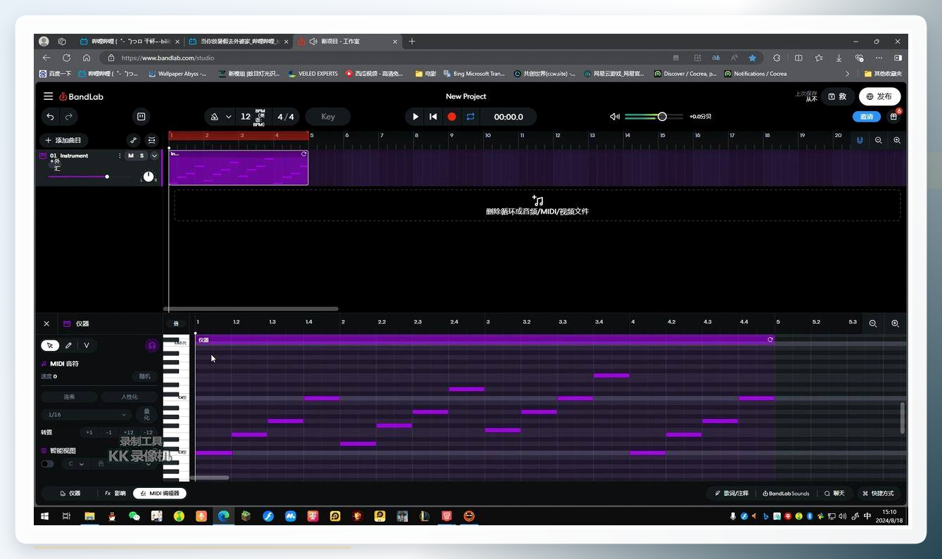The width and height of the screenshot is (942, 559).
Task: Start playback with the play button
Action: 415,117
